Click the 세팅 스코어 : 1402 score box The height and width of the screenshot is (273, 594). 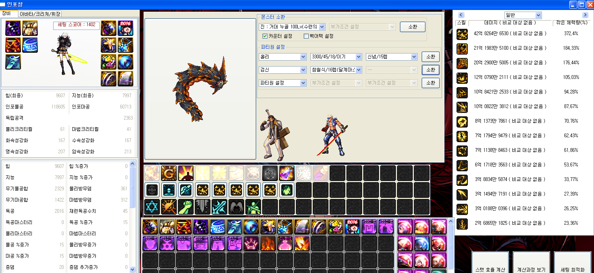(76, 25)
